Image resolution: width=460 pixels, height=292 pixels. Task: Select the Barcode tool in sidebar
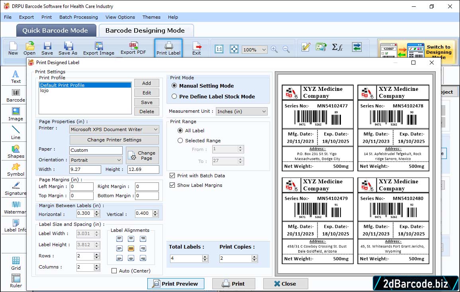pos(16,95)
